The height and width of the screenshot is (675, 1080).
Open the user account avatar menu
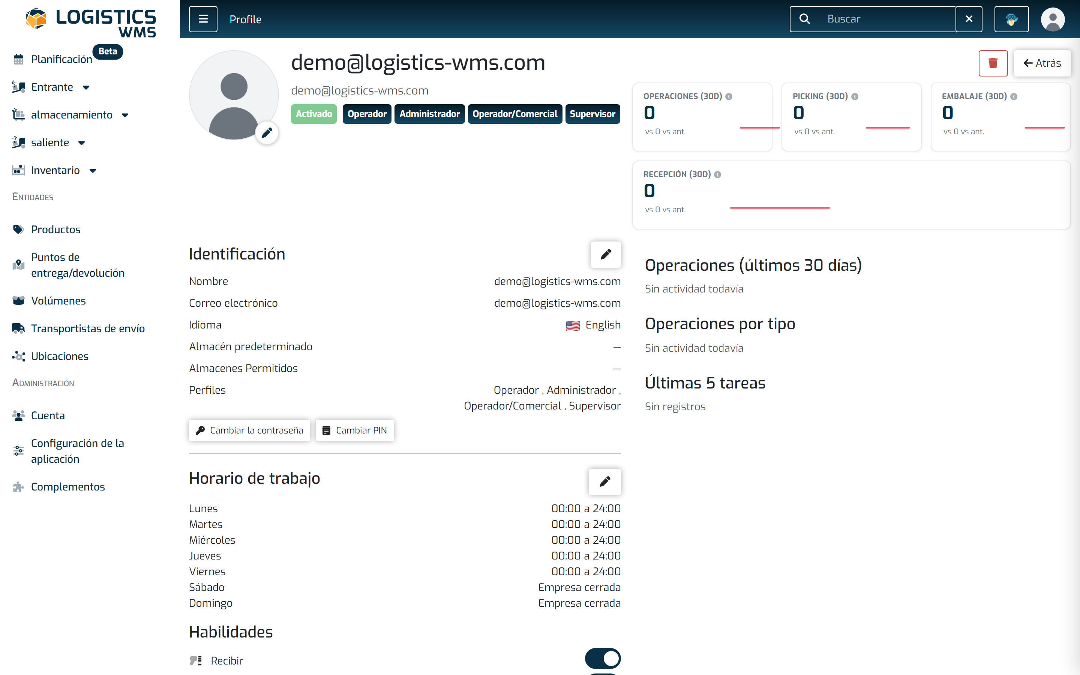(x=1053, y=19)
